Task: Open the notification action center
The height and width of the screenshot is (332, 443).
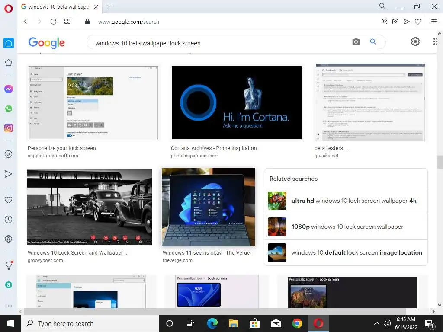Action: tap(430, 324)
